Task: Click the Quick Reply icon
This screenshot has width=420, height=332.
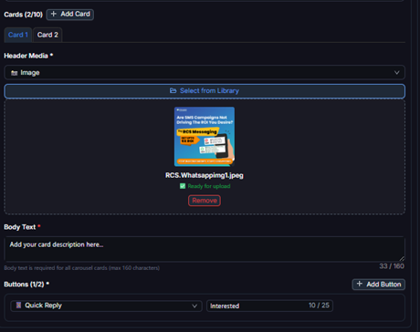Action: click(18, 306)
